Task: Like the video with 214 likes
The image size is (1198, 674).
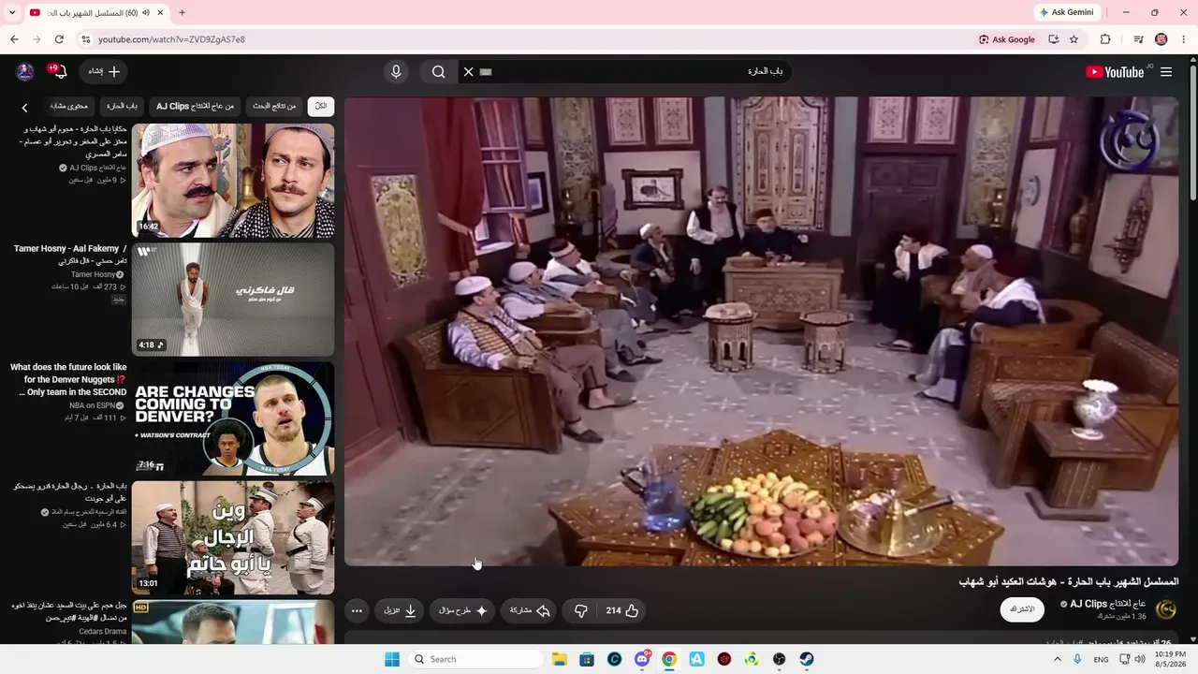Action: (x=622, y=610)
